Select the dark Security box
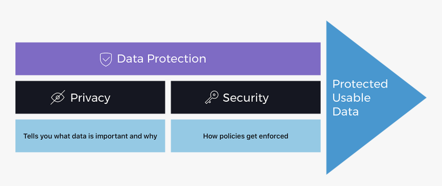Viewport: 442px width, 186px height. click(246, 97)
